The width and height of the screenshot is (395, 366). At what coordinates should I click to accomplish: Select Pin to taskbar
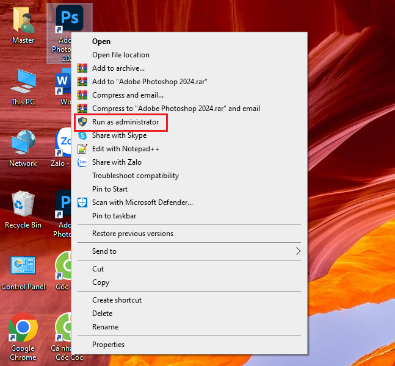coord(114,216)
